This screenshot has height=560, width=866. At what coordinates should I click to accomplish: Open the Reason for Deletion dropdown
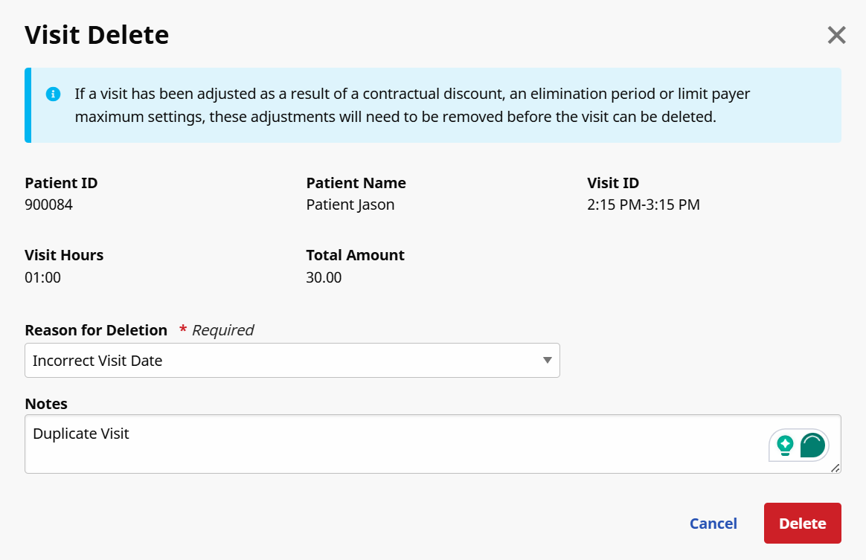(x=292, y=361)
